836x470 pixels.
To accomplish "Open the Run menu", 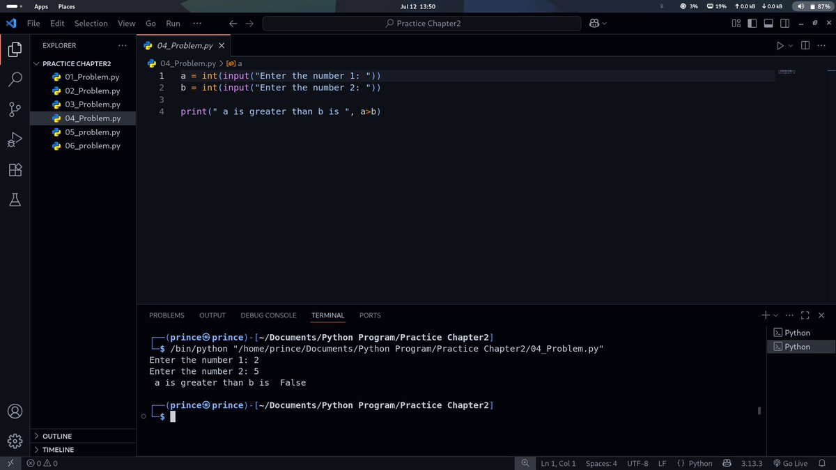I will click(173, 23).
